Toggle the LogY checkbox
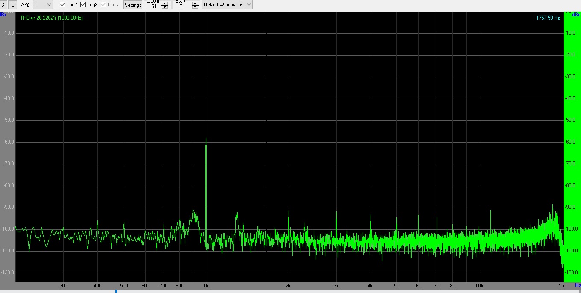Image resolution: width=581 pixels, height=293 pixels. pos(68,5)
